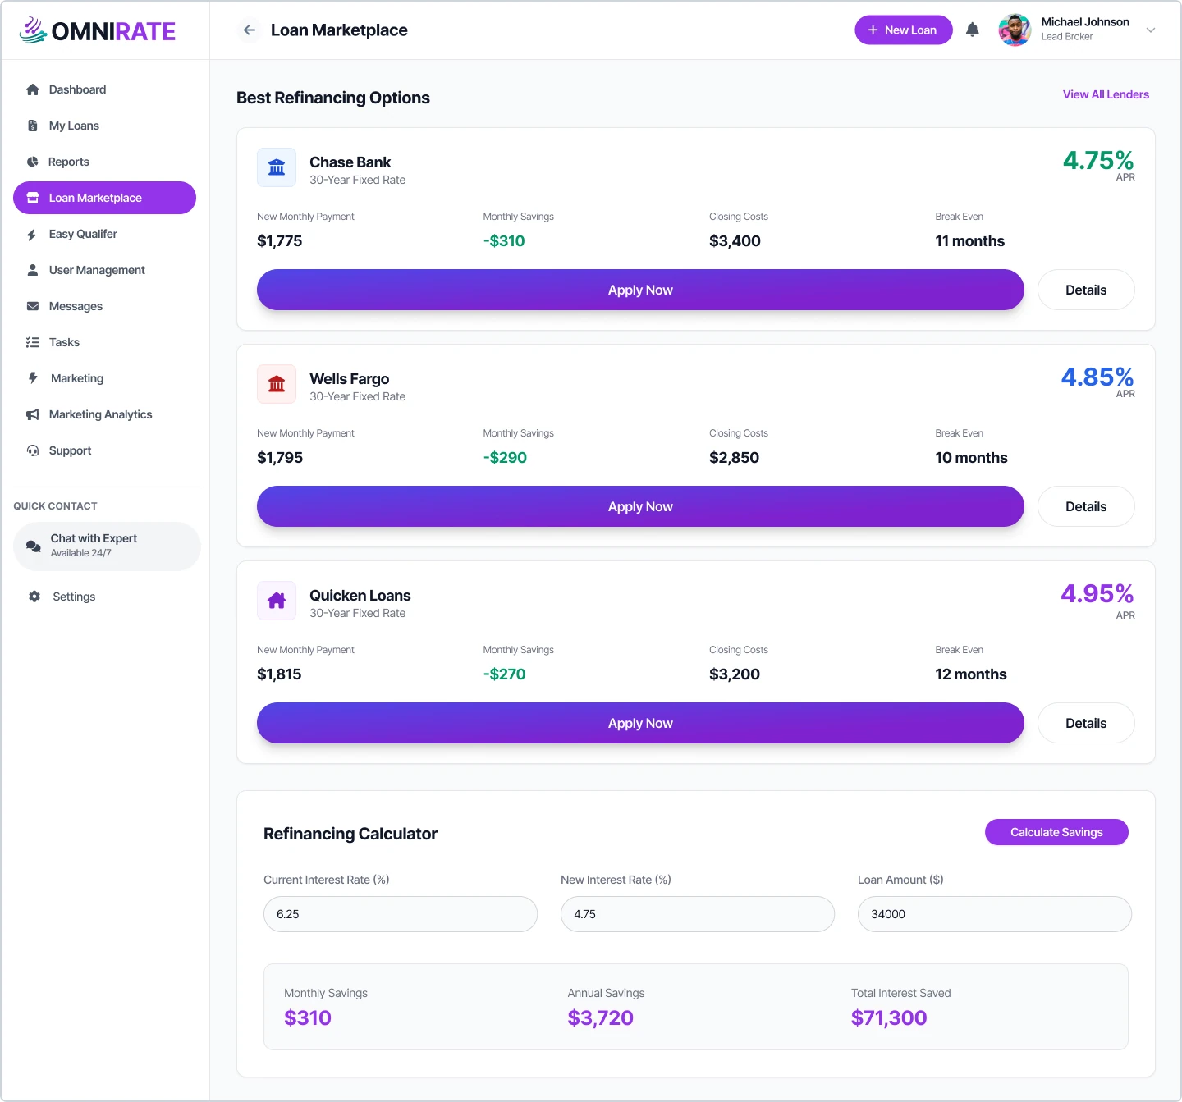Click the -$310 monthly savings value
1182x1102 pixels.
click(x=504, y=241)
